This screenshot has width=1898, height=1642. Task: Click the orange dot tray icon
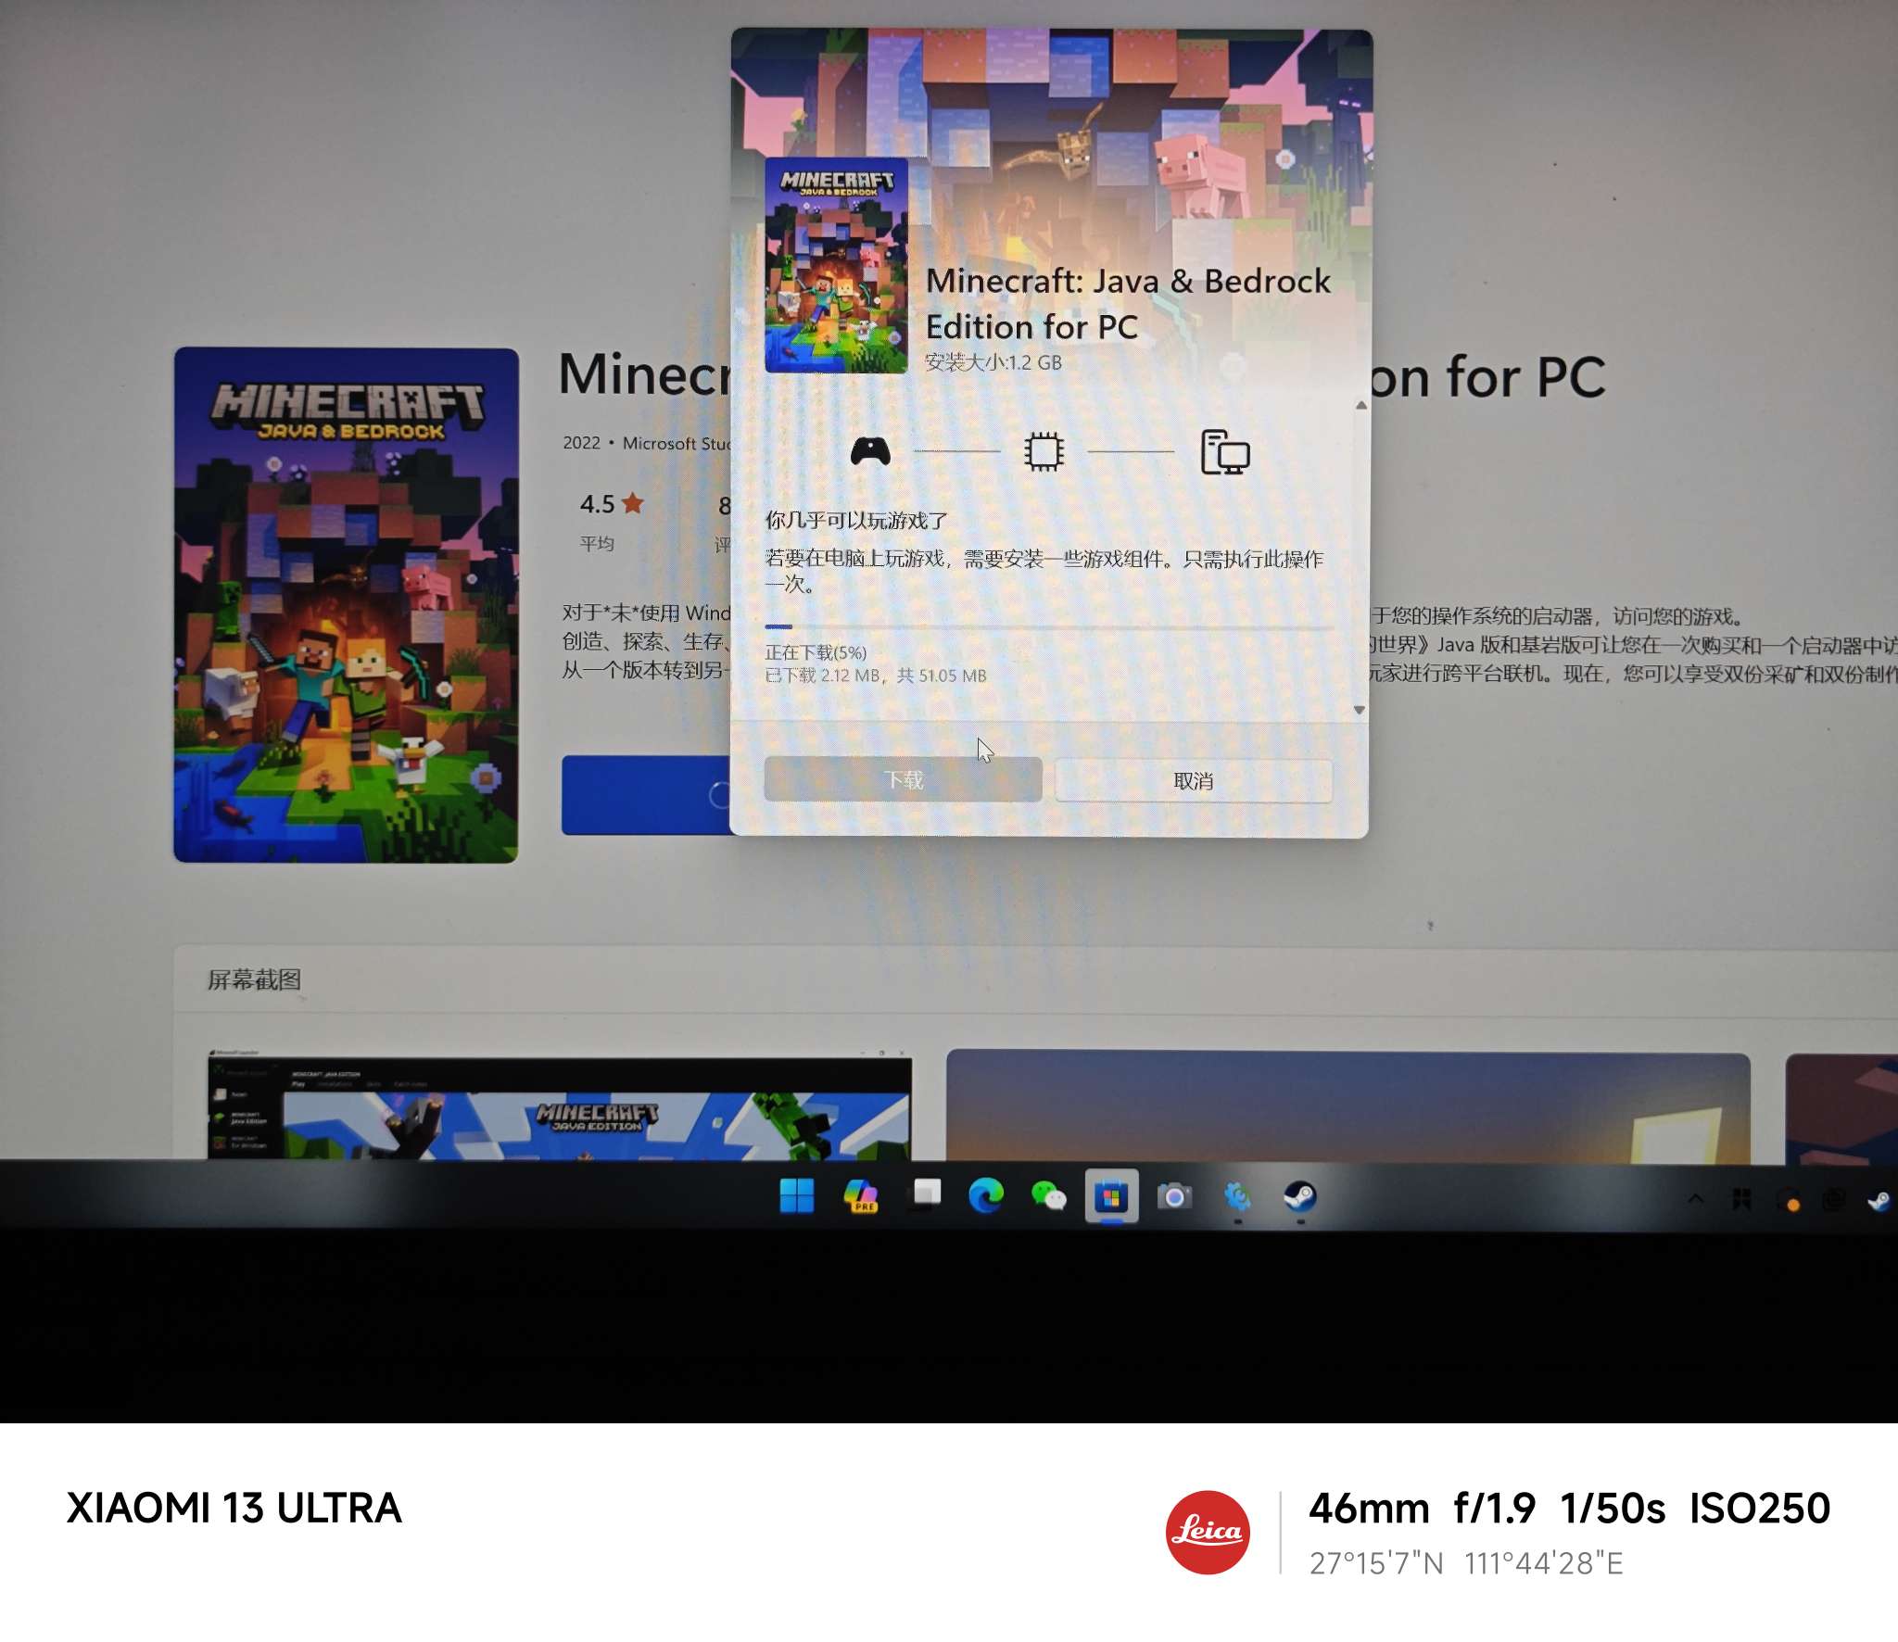tap(1790, 1201)
